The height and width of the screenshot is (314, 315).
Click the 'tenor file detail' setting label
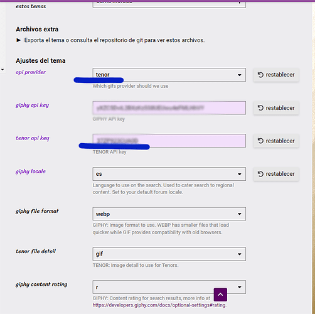pyautogui.click(x=36, y=251)
